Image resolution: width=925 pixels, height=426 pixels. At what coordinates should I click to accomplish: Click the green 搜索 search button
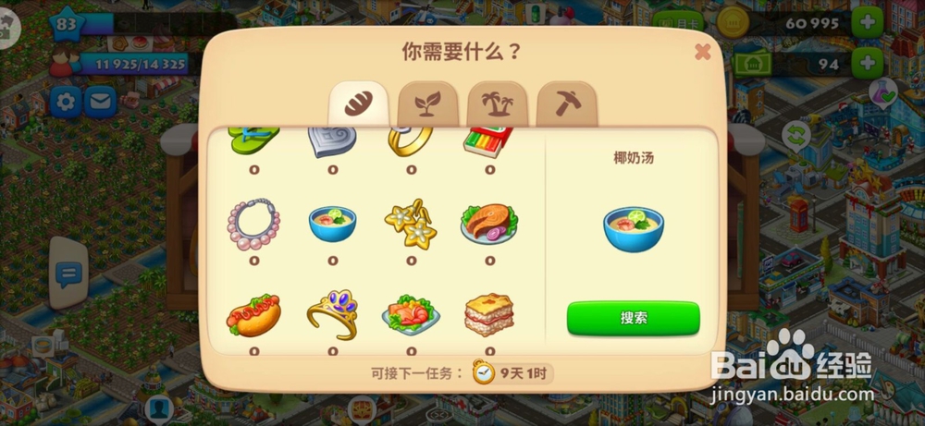[634, 318]
